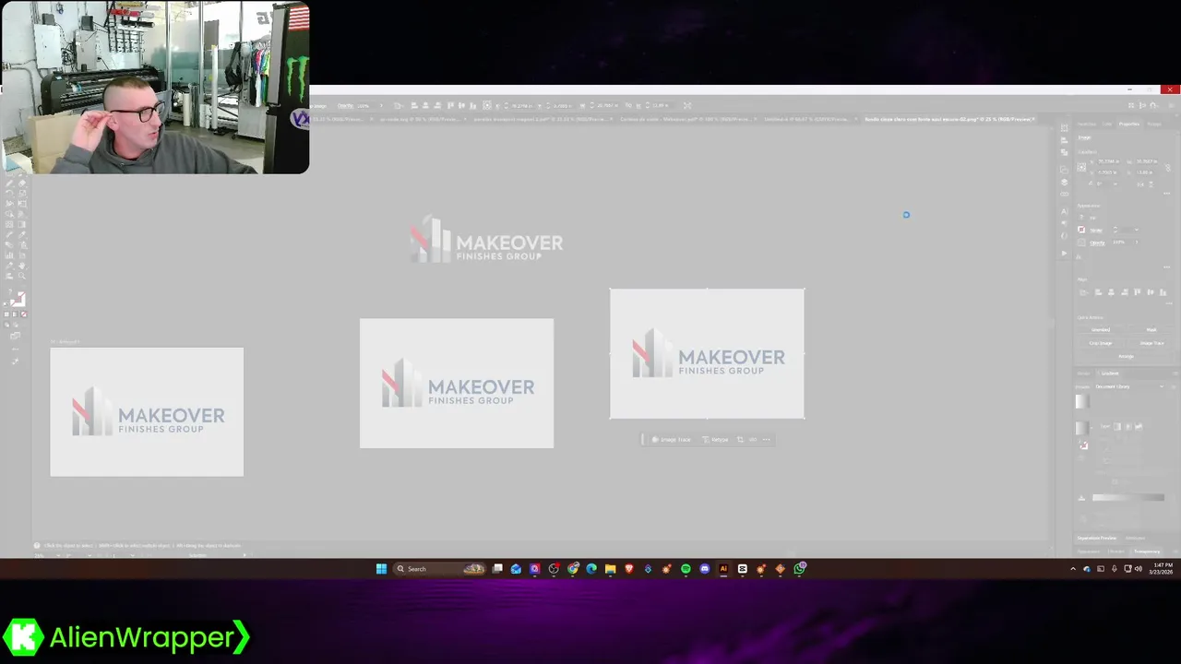The height and width of the screenshot is (664, 1181).
Task: Click Image Trace in Quick Actions panel
Action: tap(1151, 343)
